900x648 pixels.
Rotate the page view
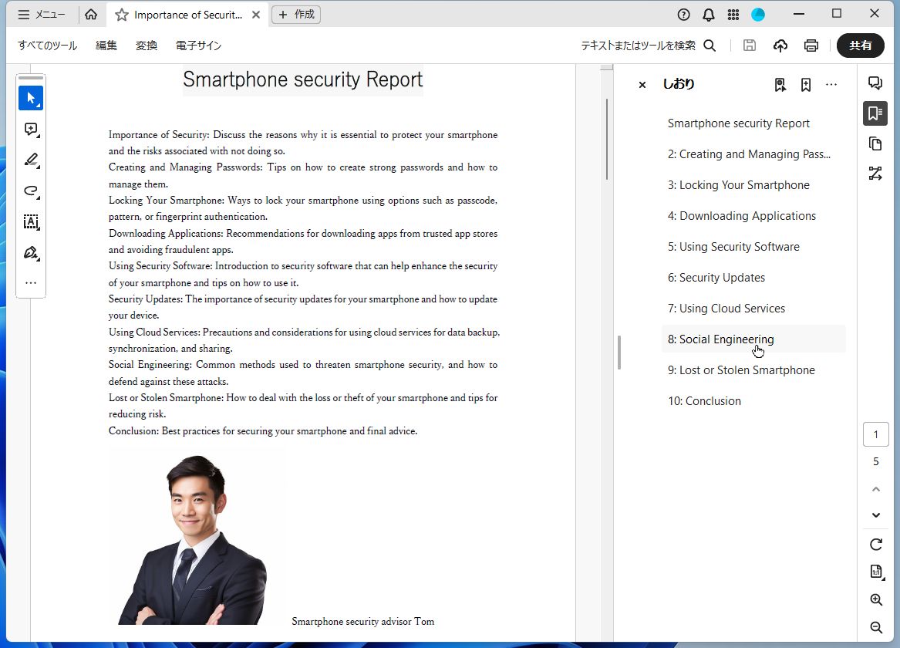876,544
